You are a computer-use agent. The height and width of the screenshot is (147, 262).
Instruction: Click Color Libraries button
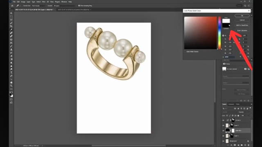[242, 31]
